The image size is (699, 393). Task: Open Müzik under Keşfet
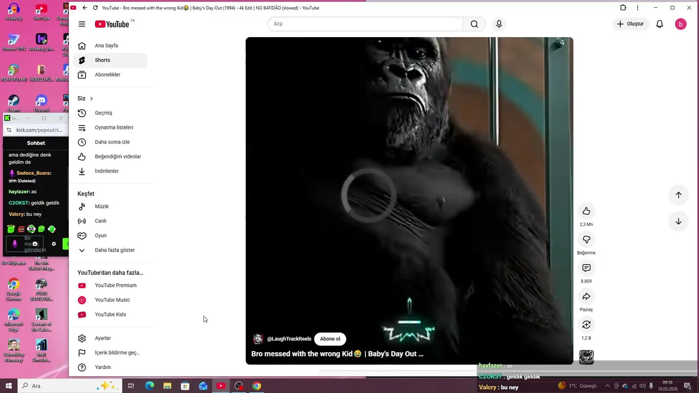[x=110, y=207]
